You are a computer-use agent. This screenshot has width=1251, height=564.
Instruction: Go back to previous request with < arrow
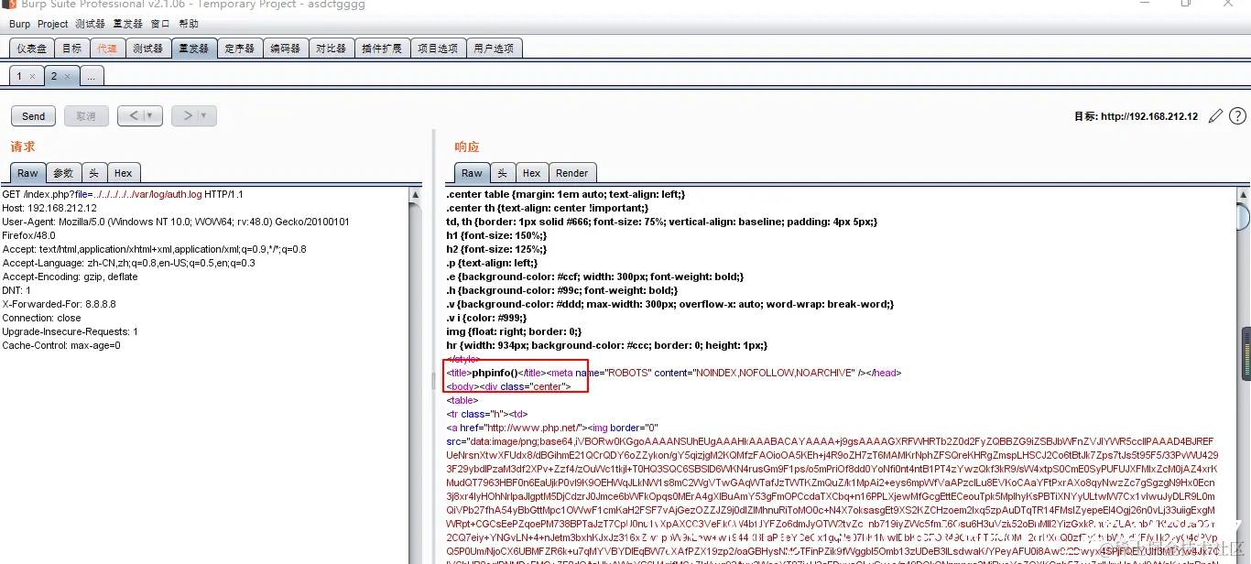134,116
